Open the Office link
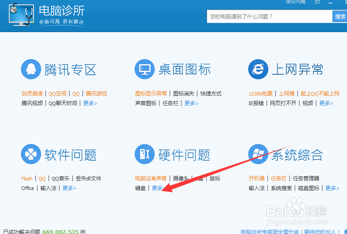 click(28, 188)
